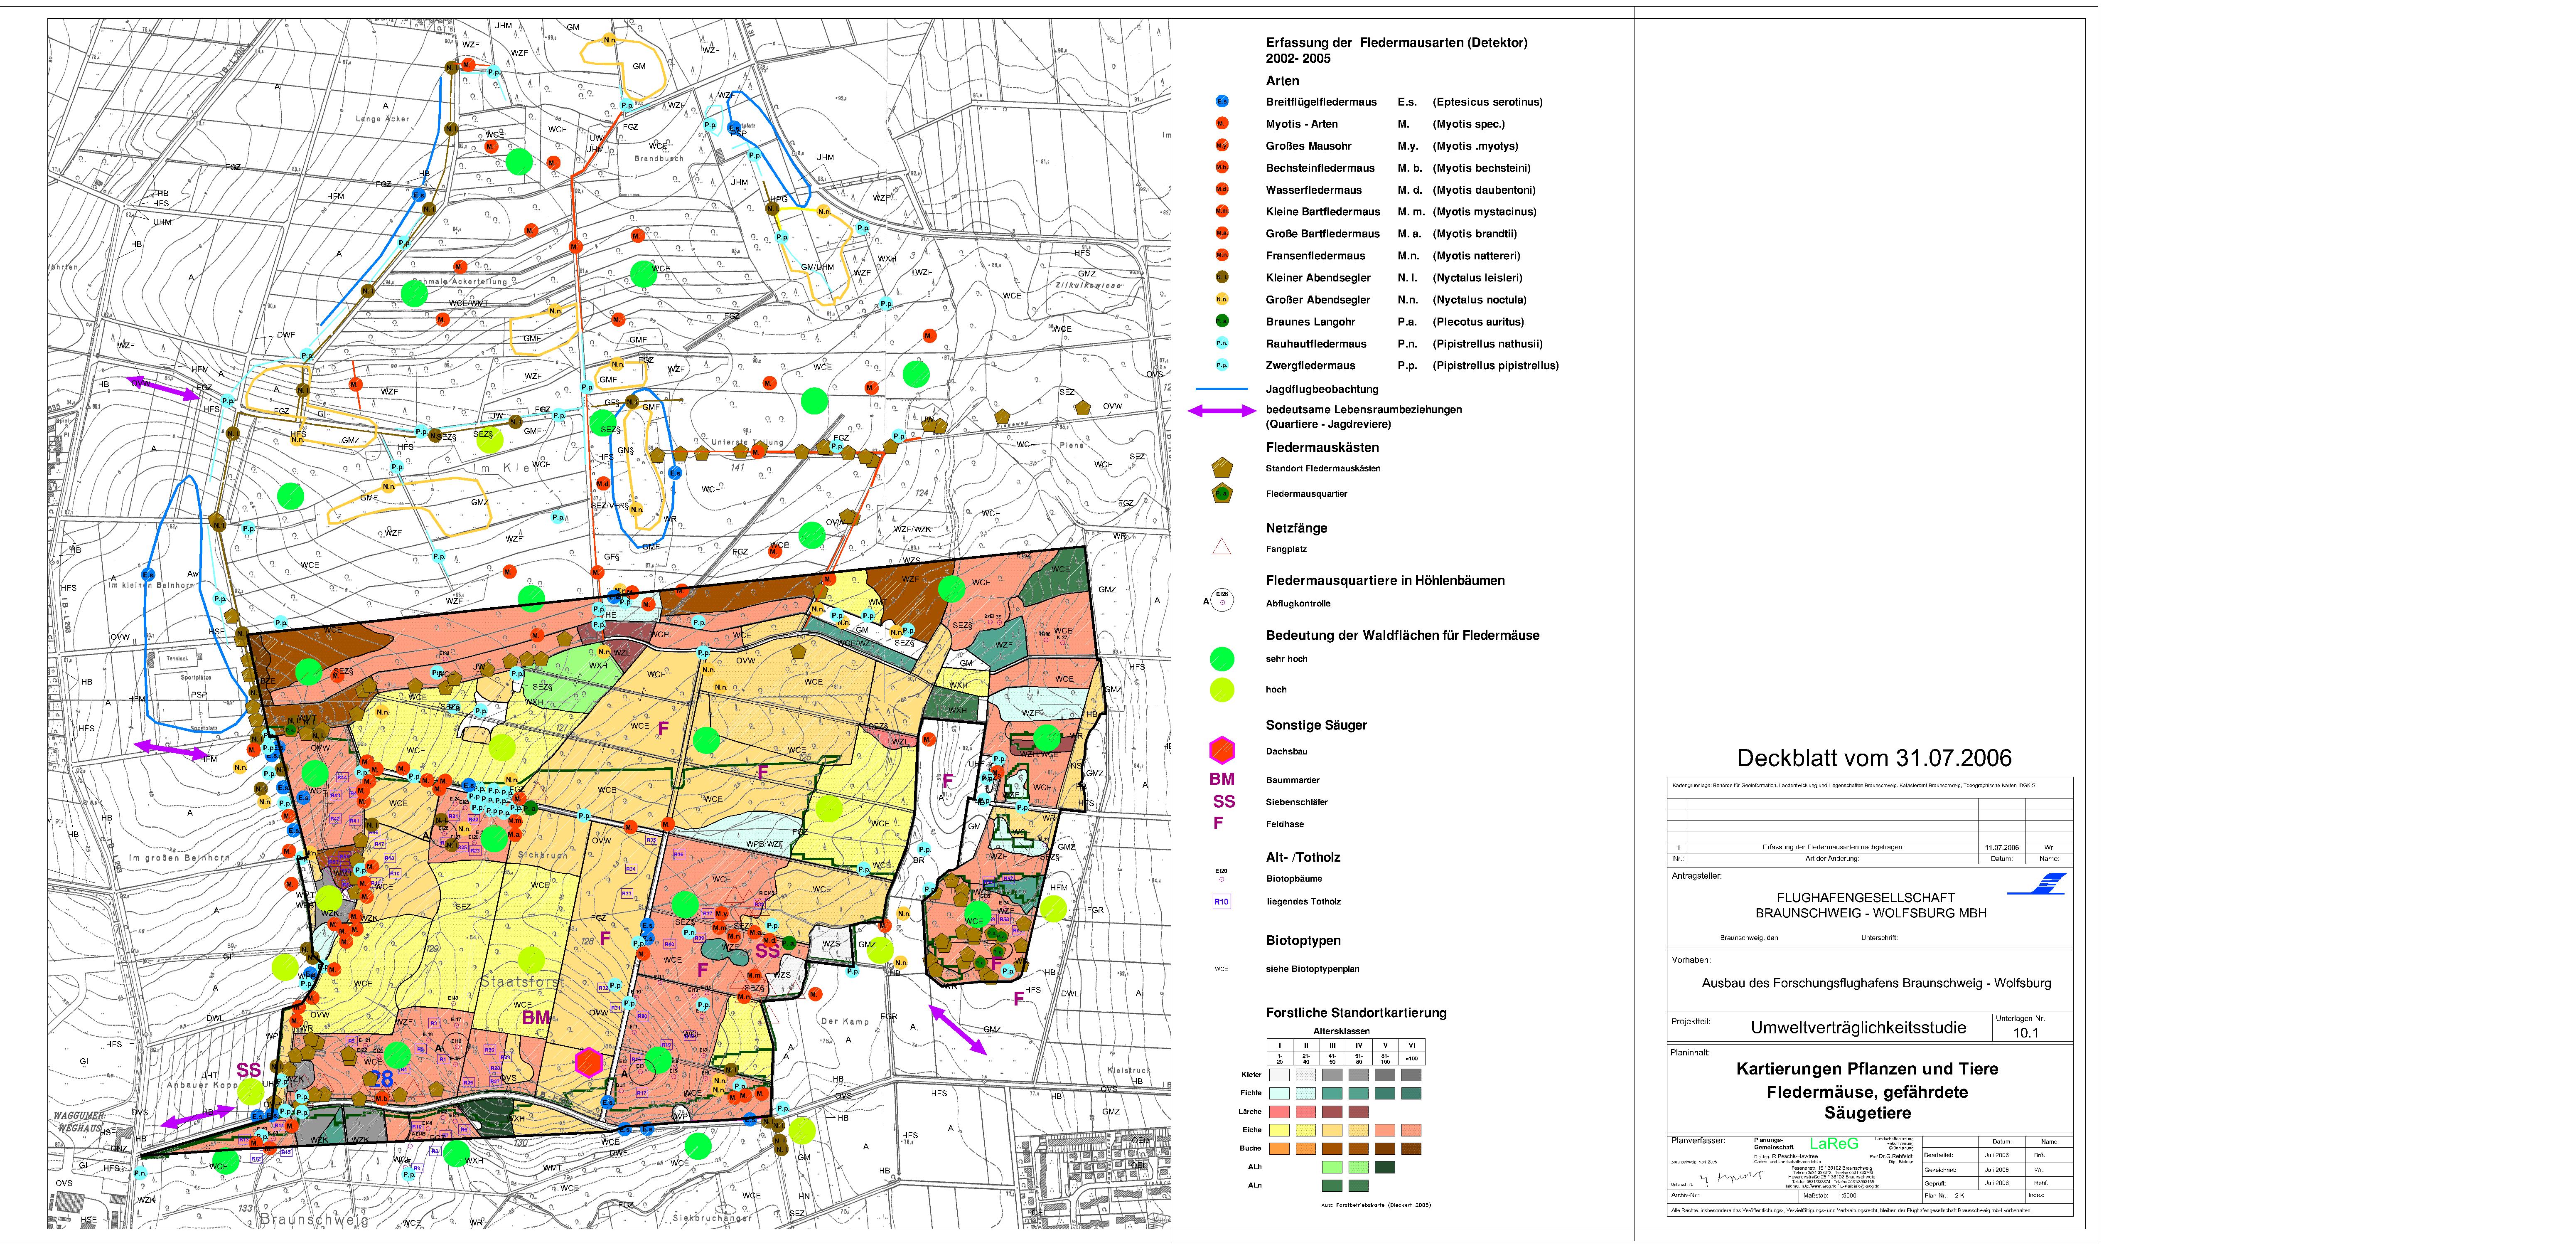Click the 'Alt- /Totholz' heading
The width and height of the screenshot is (2576, 1247).
click(1303, 858)
